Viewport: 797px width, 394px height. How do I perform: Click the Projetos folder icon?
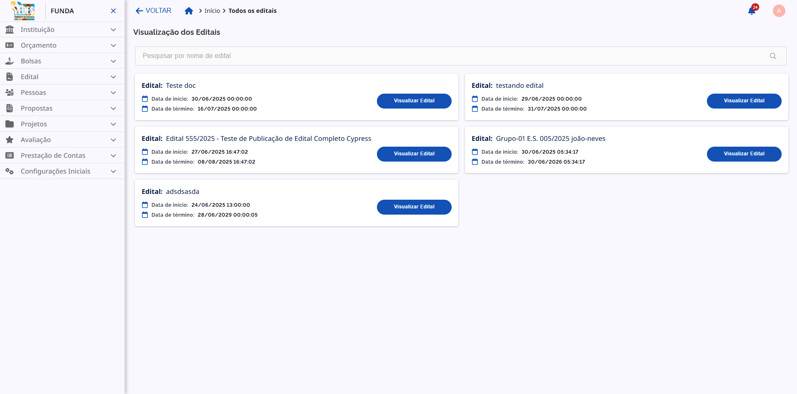(x=9, y=124)
